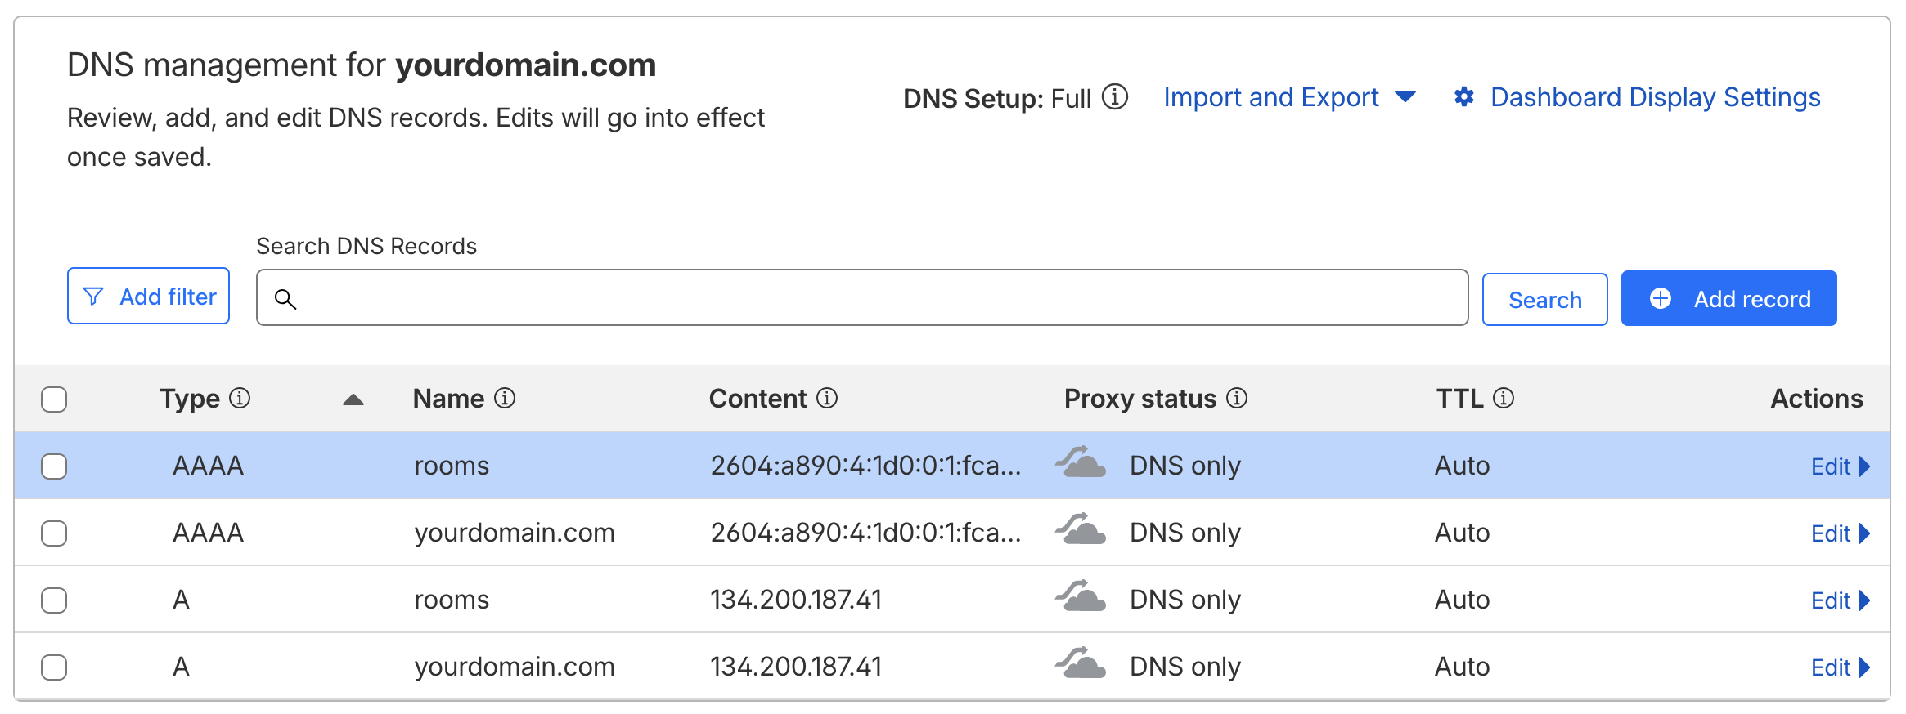Click the Add filter button
The image size is (1906, 714).
point(149,296)
